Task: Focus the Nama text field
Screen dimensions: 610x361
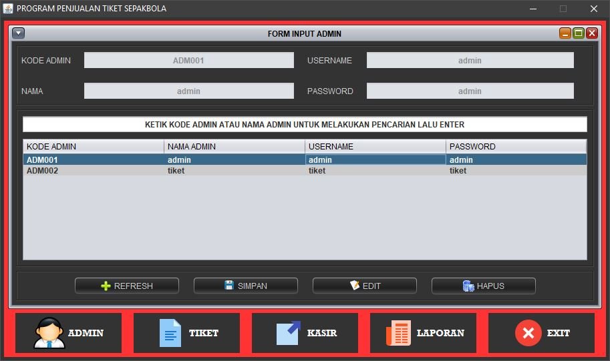Action: pos(188,91)
